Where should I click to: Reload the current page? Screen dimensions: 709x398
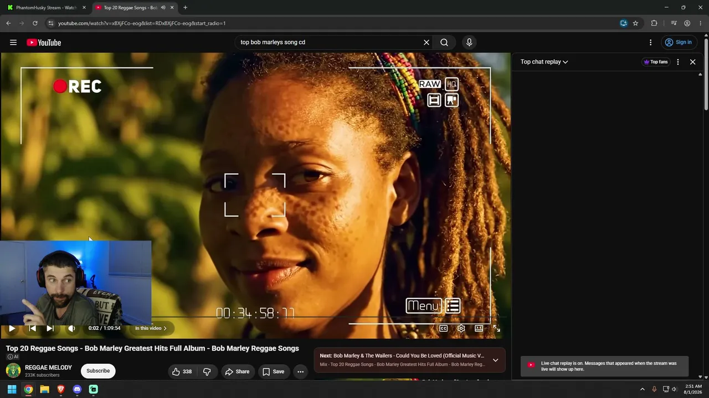[x=35, y=23]
